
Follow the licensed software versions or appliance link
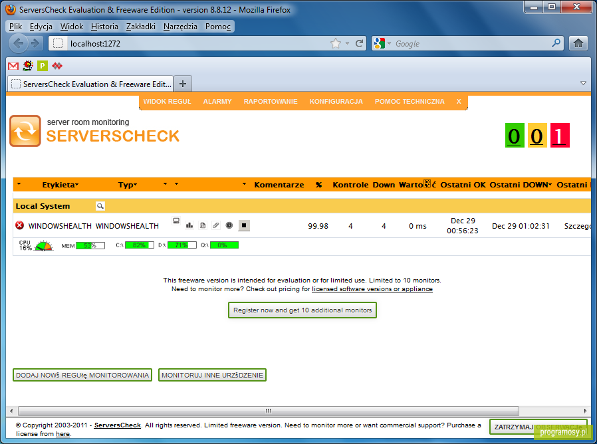(x=372, y=289)
